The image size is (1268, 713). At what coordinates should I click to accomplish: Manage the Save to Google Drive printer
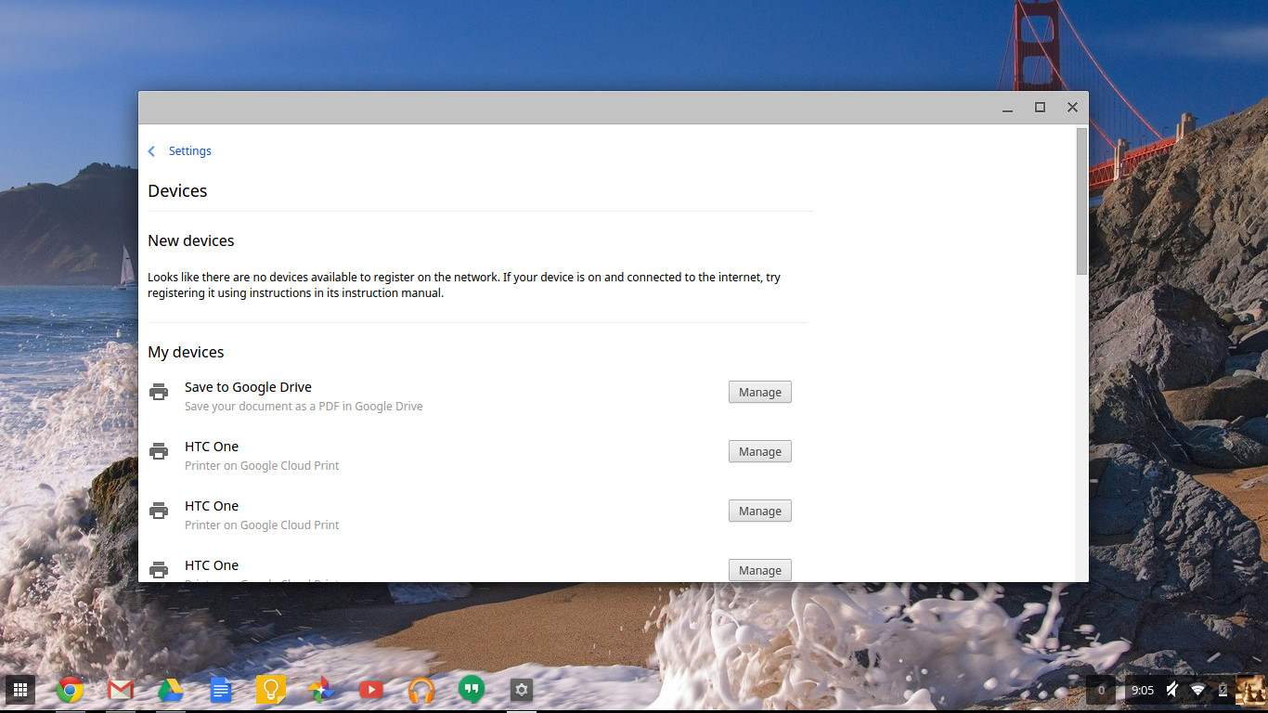759,393
